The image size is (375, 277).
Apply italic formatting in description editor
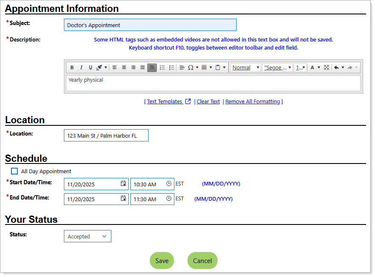point(81,68)
